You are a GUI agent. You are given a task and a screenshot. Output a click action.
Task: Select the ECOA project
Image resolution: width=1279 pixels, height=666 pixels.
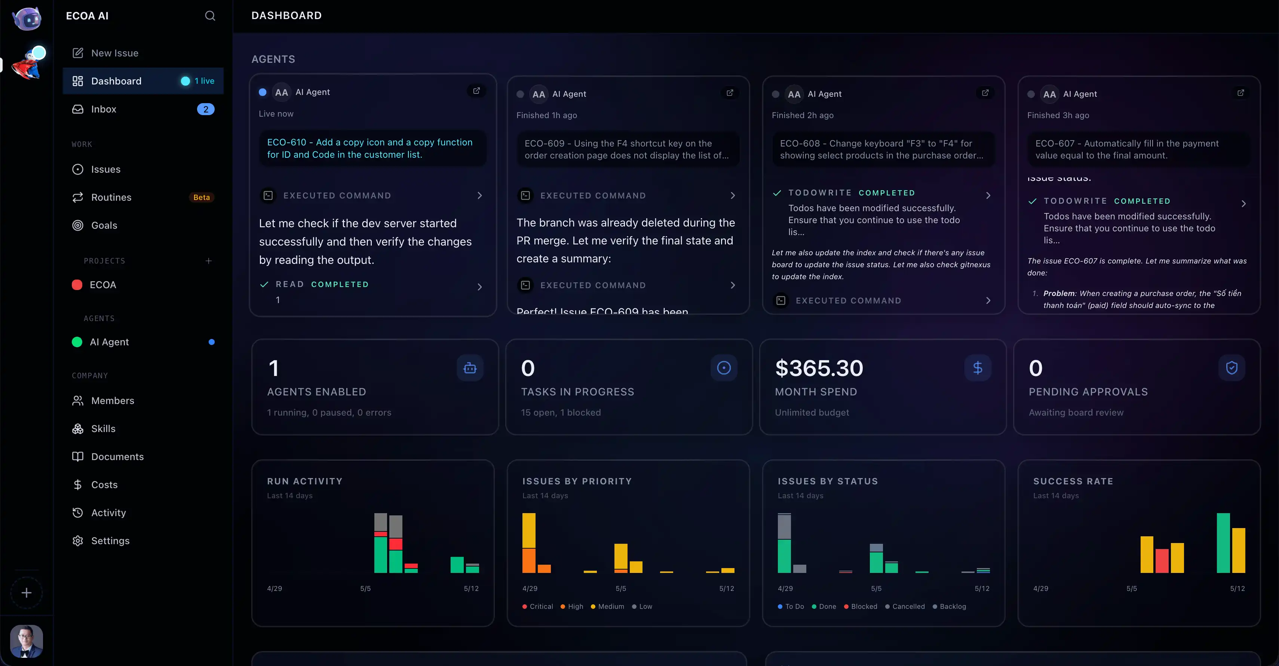point(143,285)
